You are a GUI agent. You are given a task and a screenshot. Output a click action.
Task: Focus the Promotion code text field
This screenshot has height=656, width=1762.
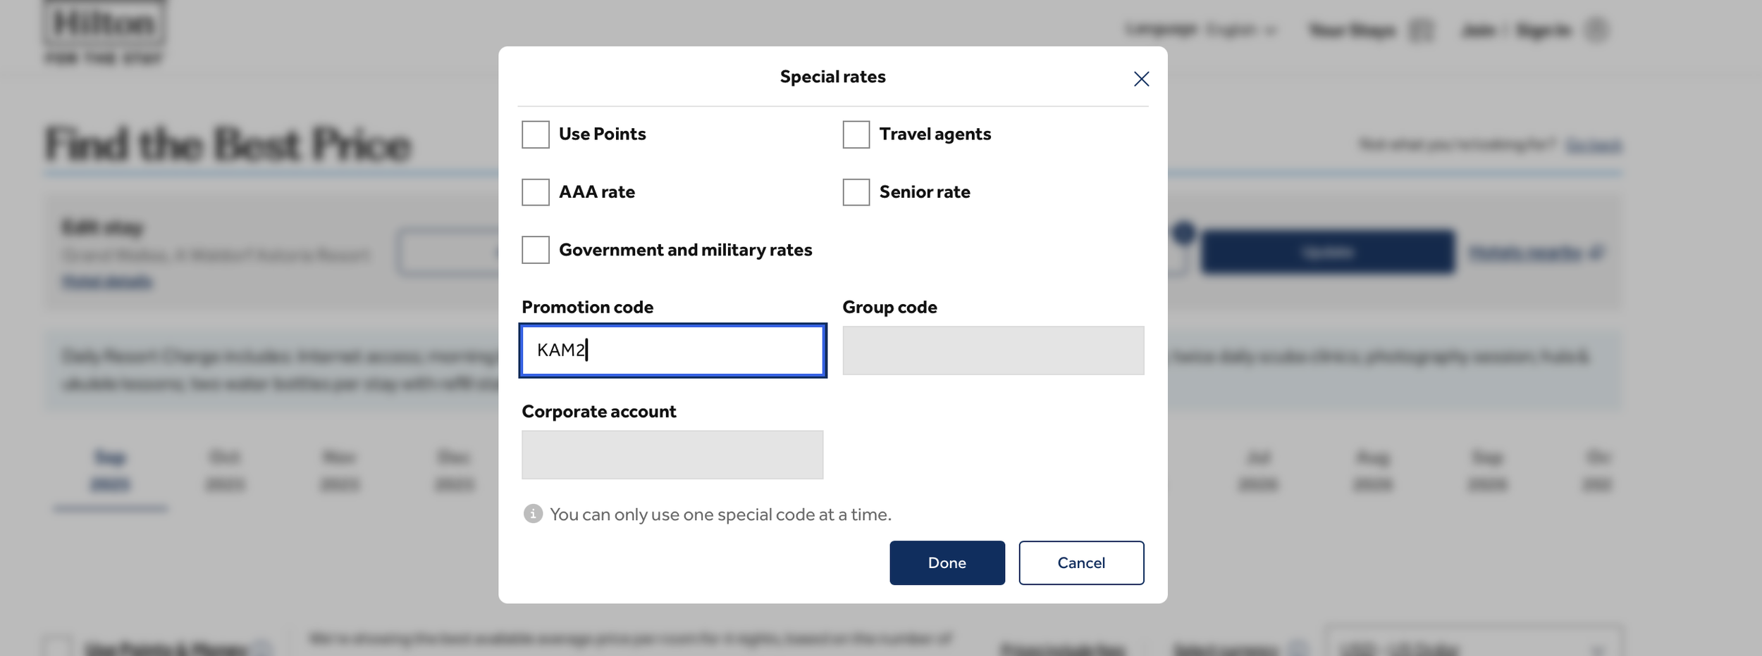672,351
